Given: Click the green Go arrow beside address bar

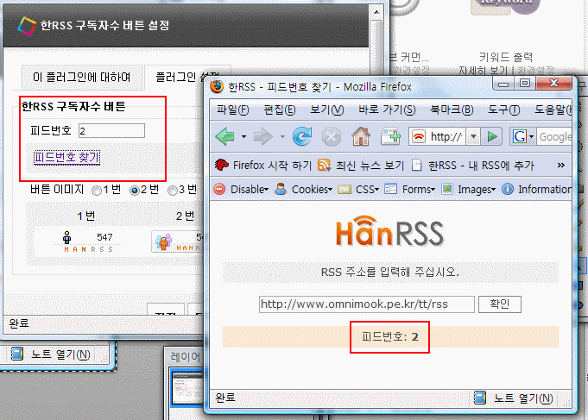Looking at the screenshot, I should [x=492, y=137].
